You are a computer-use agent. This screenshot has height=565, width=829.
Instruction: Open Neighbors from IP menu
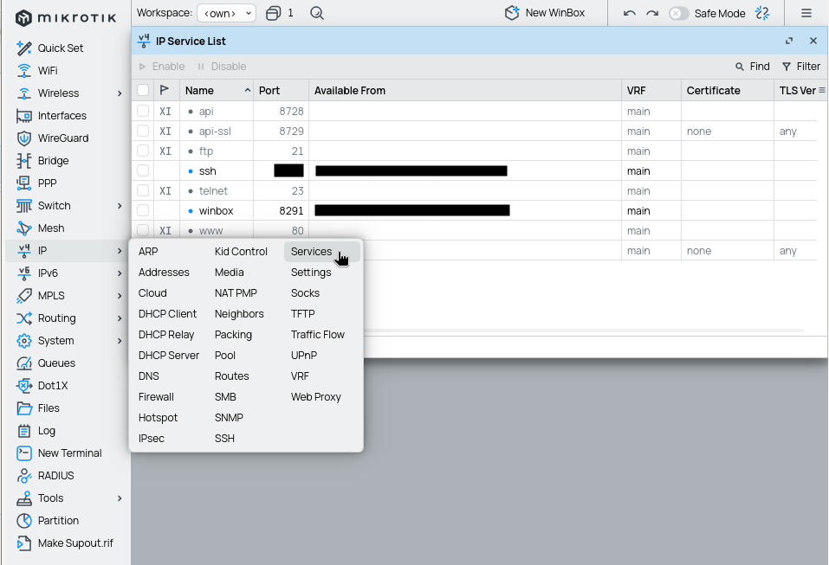pyautogui.click(x=239, y=314)
